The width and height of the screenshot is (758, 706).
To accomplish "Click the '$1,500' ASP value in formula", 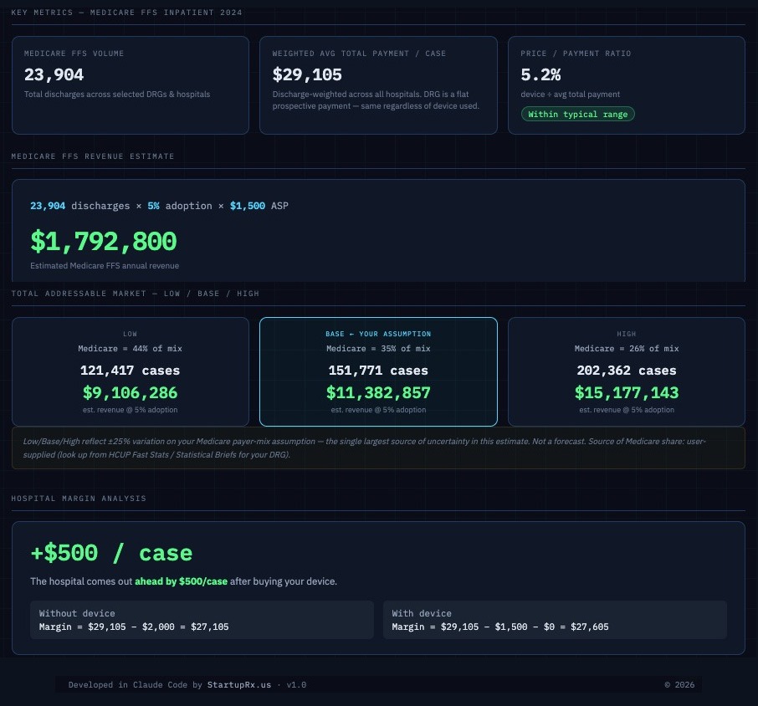I will (x=248, y=206).
